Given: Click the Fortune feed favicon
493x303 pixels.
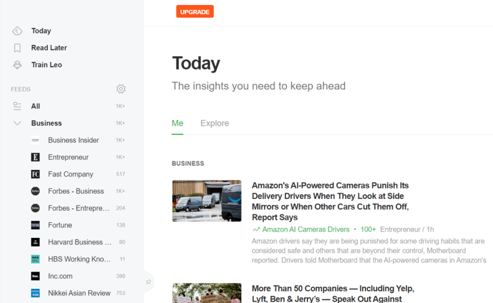Looking at the screenshot, I should click(x=36, y=225).
